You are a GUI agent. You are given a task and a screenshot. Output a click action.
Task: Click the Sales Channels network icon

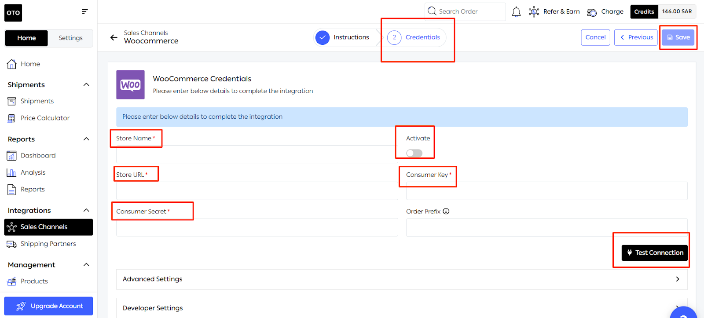coord(12,227)
